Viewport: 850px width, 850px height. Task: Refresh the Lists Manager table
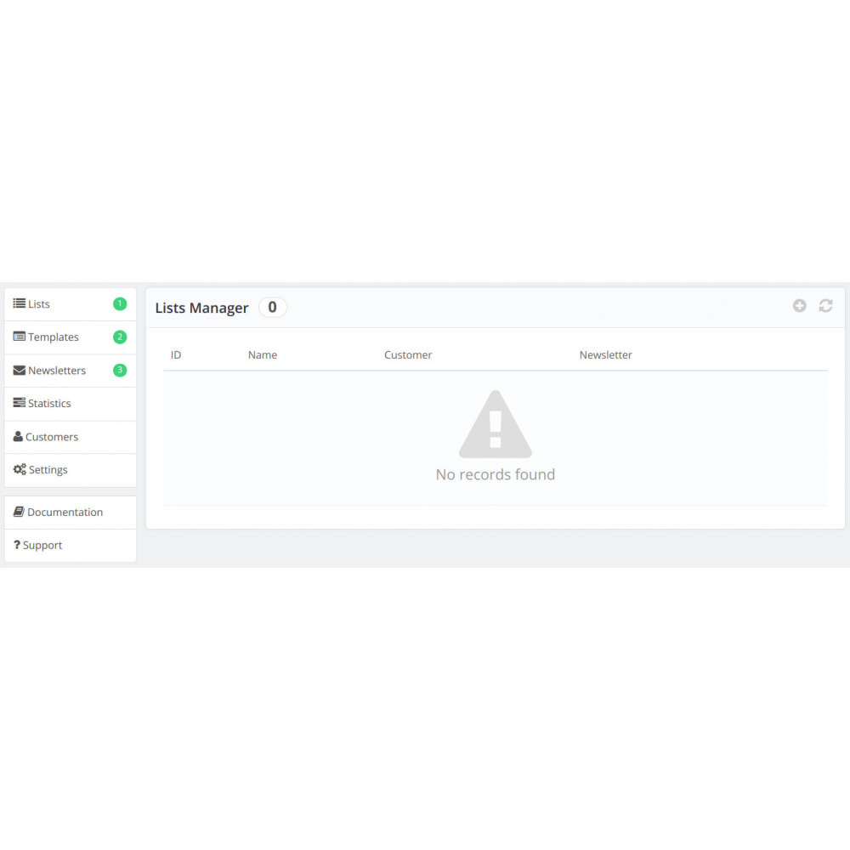(x=825, y=306)
